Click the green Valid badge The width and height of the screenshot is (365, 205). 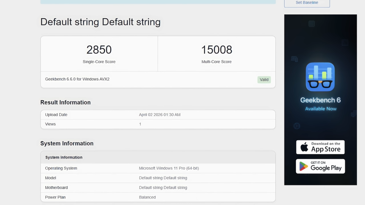(264, 80)
